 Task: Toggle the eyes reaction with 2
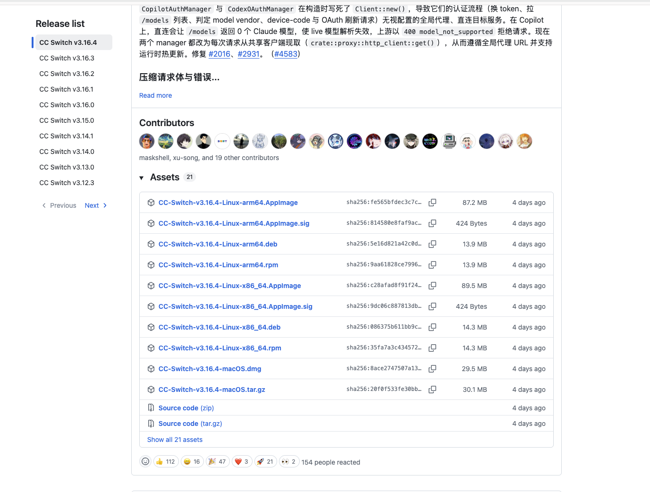coord(289,461)
